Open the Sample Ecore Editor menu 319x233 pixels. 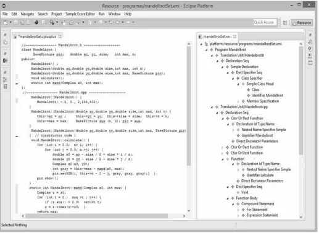click(x=80, y=14)
